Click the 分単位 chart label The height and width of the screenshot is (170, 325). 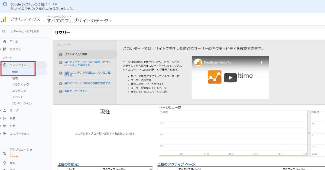(164, 112)
